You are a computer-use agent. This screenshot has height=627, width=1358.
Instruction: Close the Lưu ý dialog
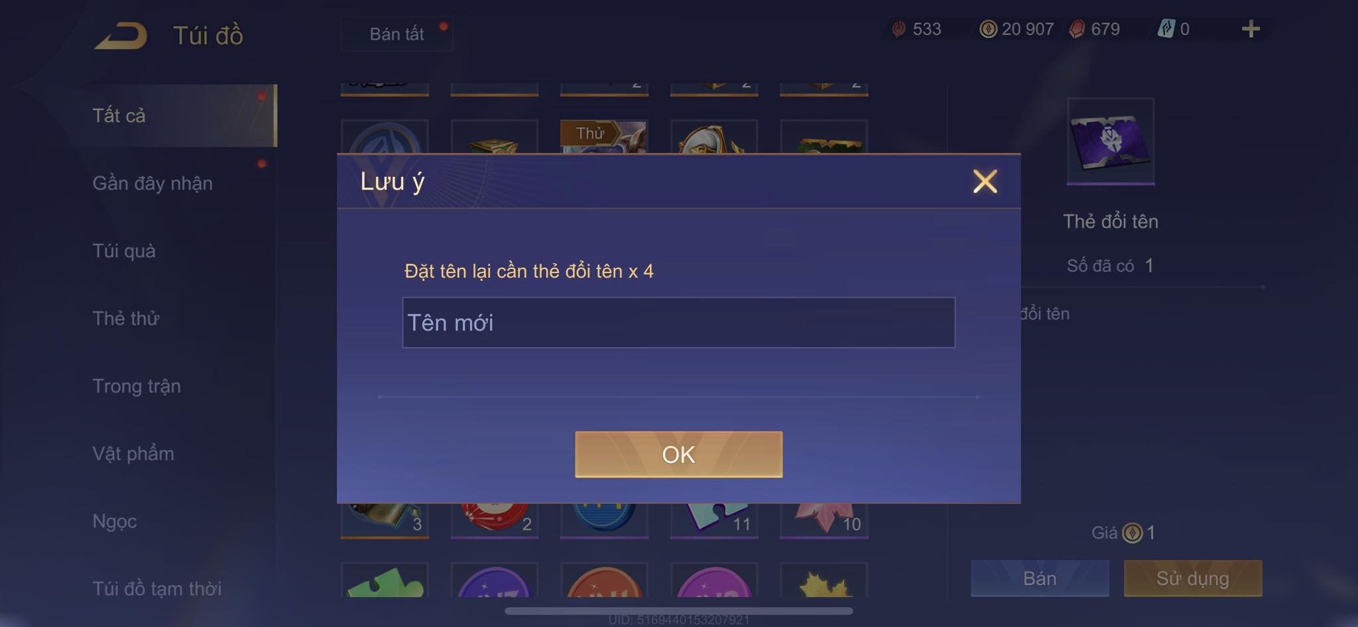(985, 181)
